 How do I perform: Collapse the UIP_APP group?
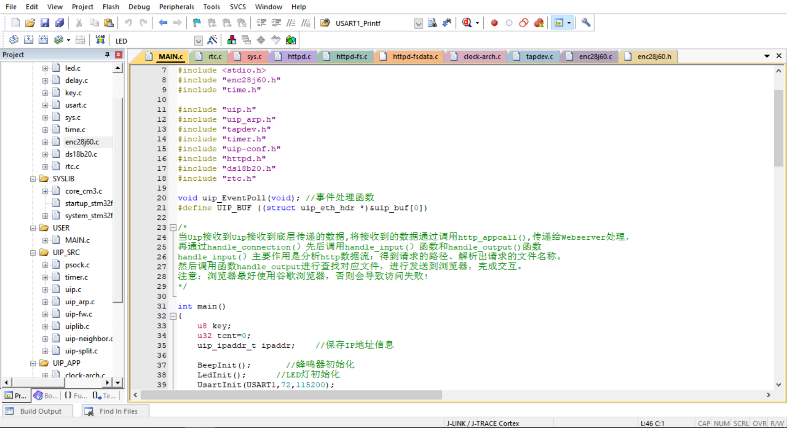click(x=33, y=363)
